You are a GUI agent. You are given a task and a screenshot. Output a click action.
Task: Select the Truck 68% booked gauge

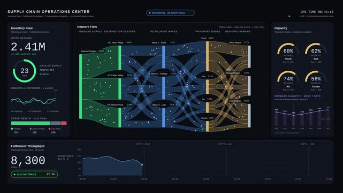[x=288, y=53]
